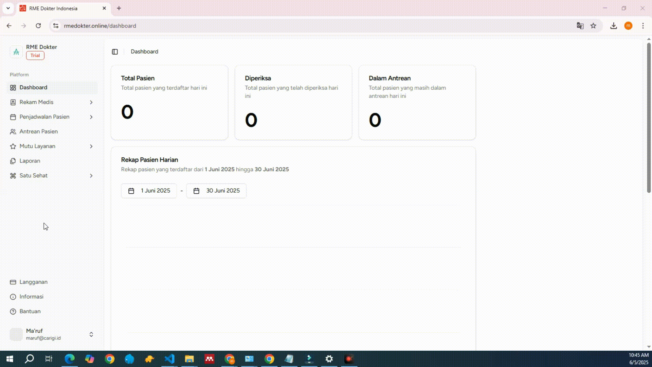Open the Antrean Pasien page

(x=38, y=132)
